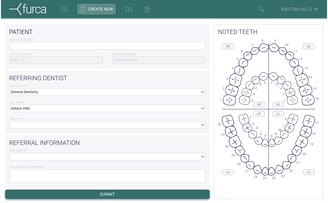Open the Dentist dropdown

107,125
